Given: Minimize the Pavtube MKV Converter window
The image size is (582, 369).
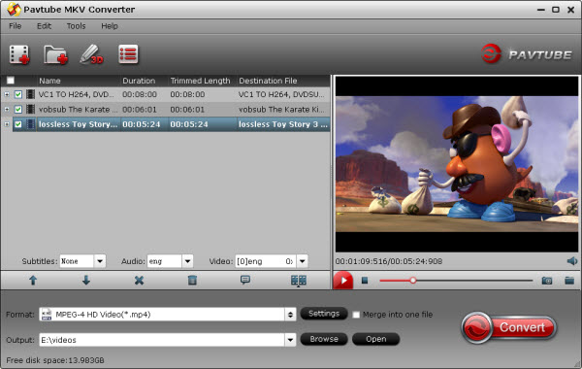Looking at the screenshot, I should point(541,10).
